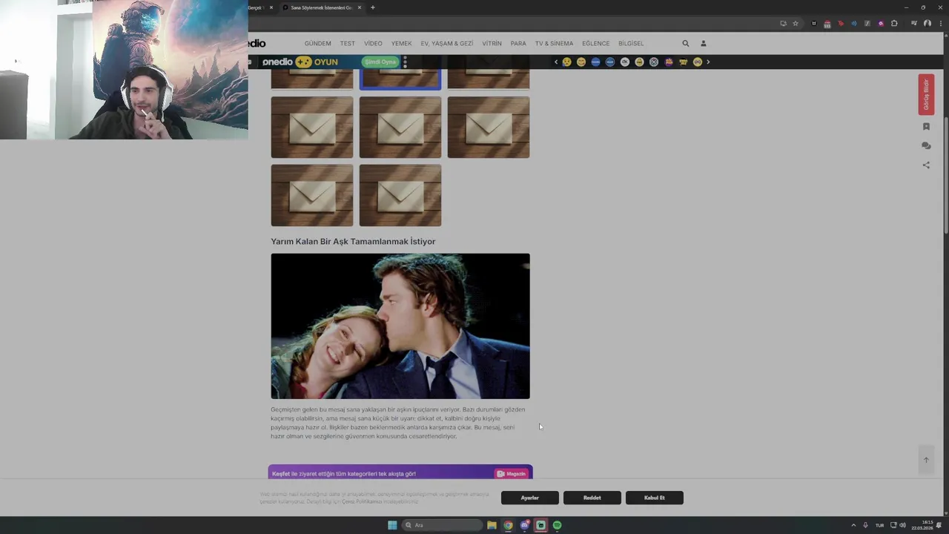The image size is (949, 534).
Task: Click the Şimdi Oyna button
Action: tap(380, 62)
